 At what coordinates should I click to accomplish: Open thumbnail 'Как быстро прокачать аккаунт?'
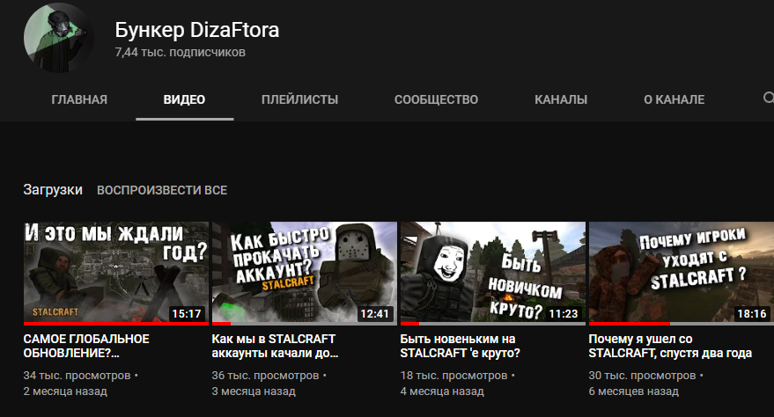[305, 273]
